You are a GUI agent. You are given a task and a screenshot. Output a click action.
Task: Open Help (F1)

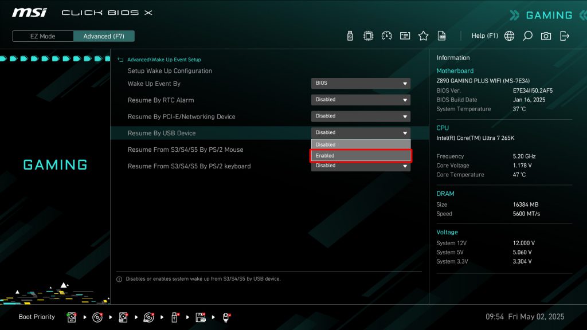(x=485, y=36)
